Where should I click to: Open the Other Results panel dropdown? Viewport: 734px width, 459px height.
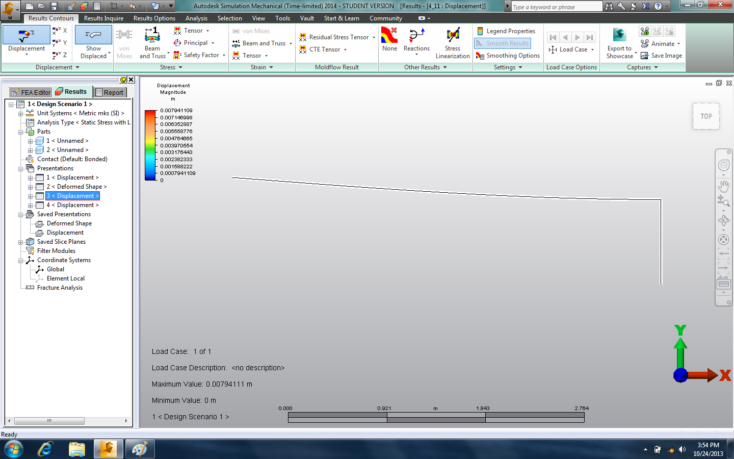point(445,67)
